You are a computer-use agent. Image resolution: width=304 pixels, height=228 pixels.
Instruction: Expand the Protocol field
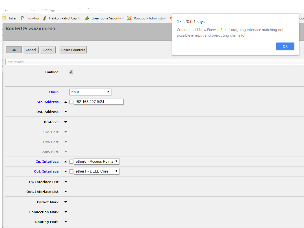[x=66, y=122]
